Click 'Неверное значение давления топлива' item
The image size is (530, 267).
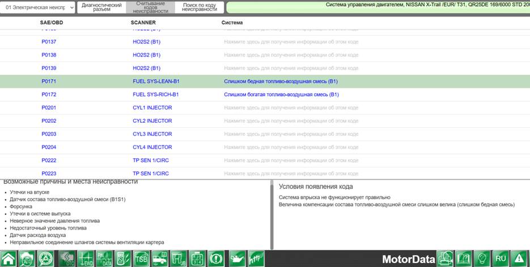coord(55,221)
